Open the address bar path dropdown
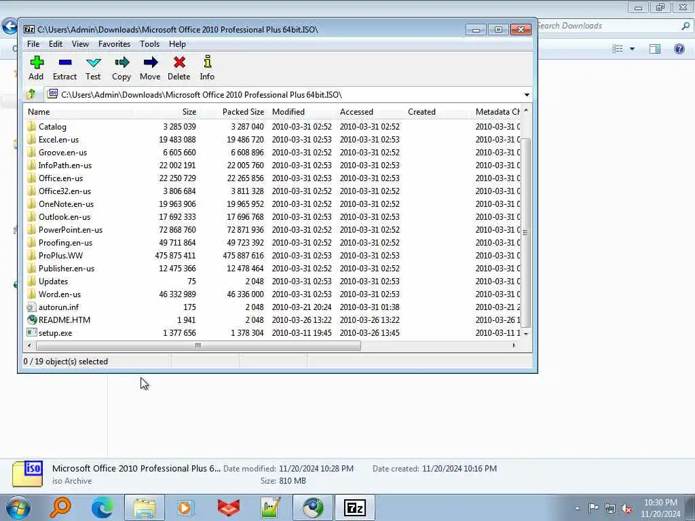Image resolution: width=695 pixels, height=521 pixels. (527, 95)
